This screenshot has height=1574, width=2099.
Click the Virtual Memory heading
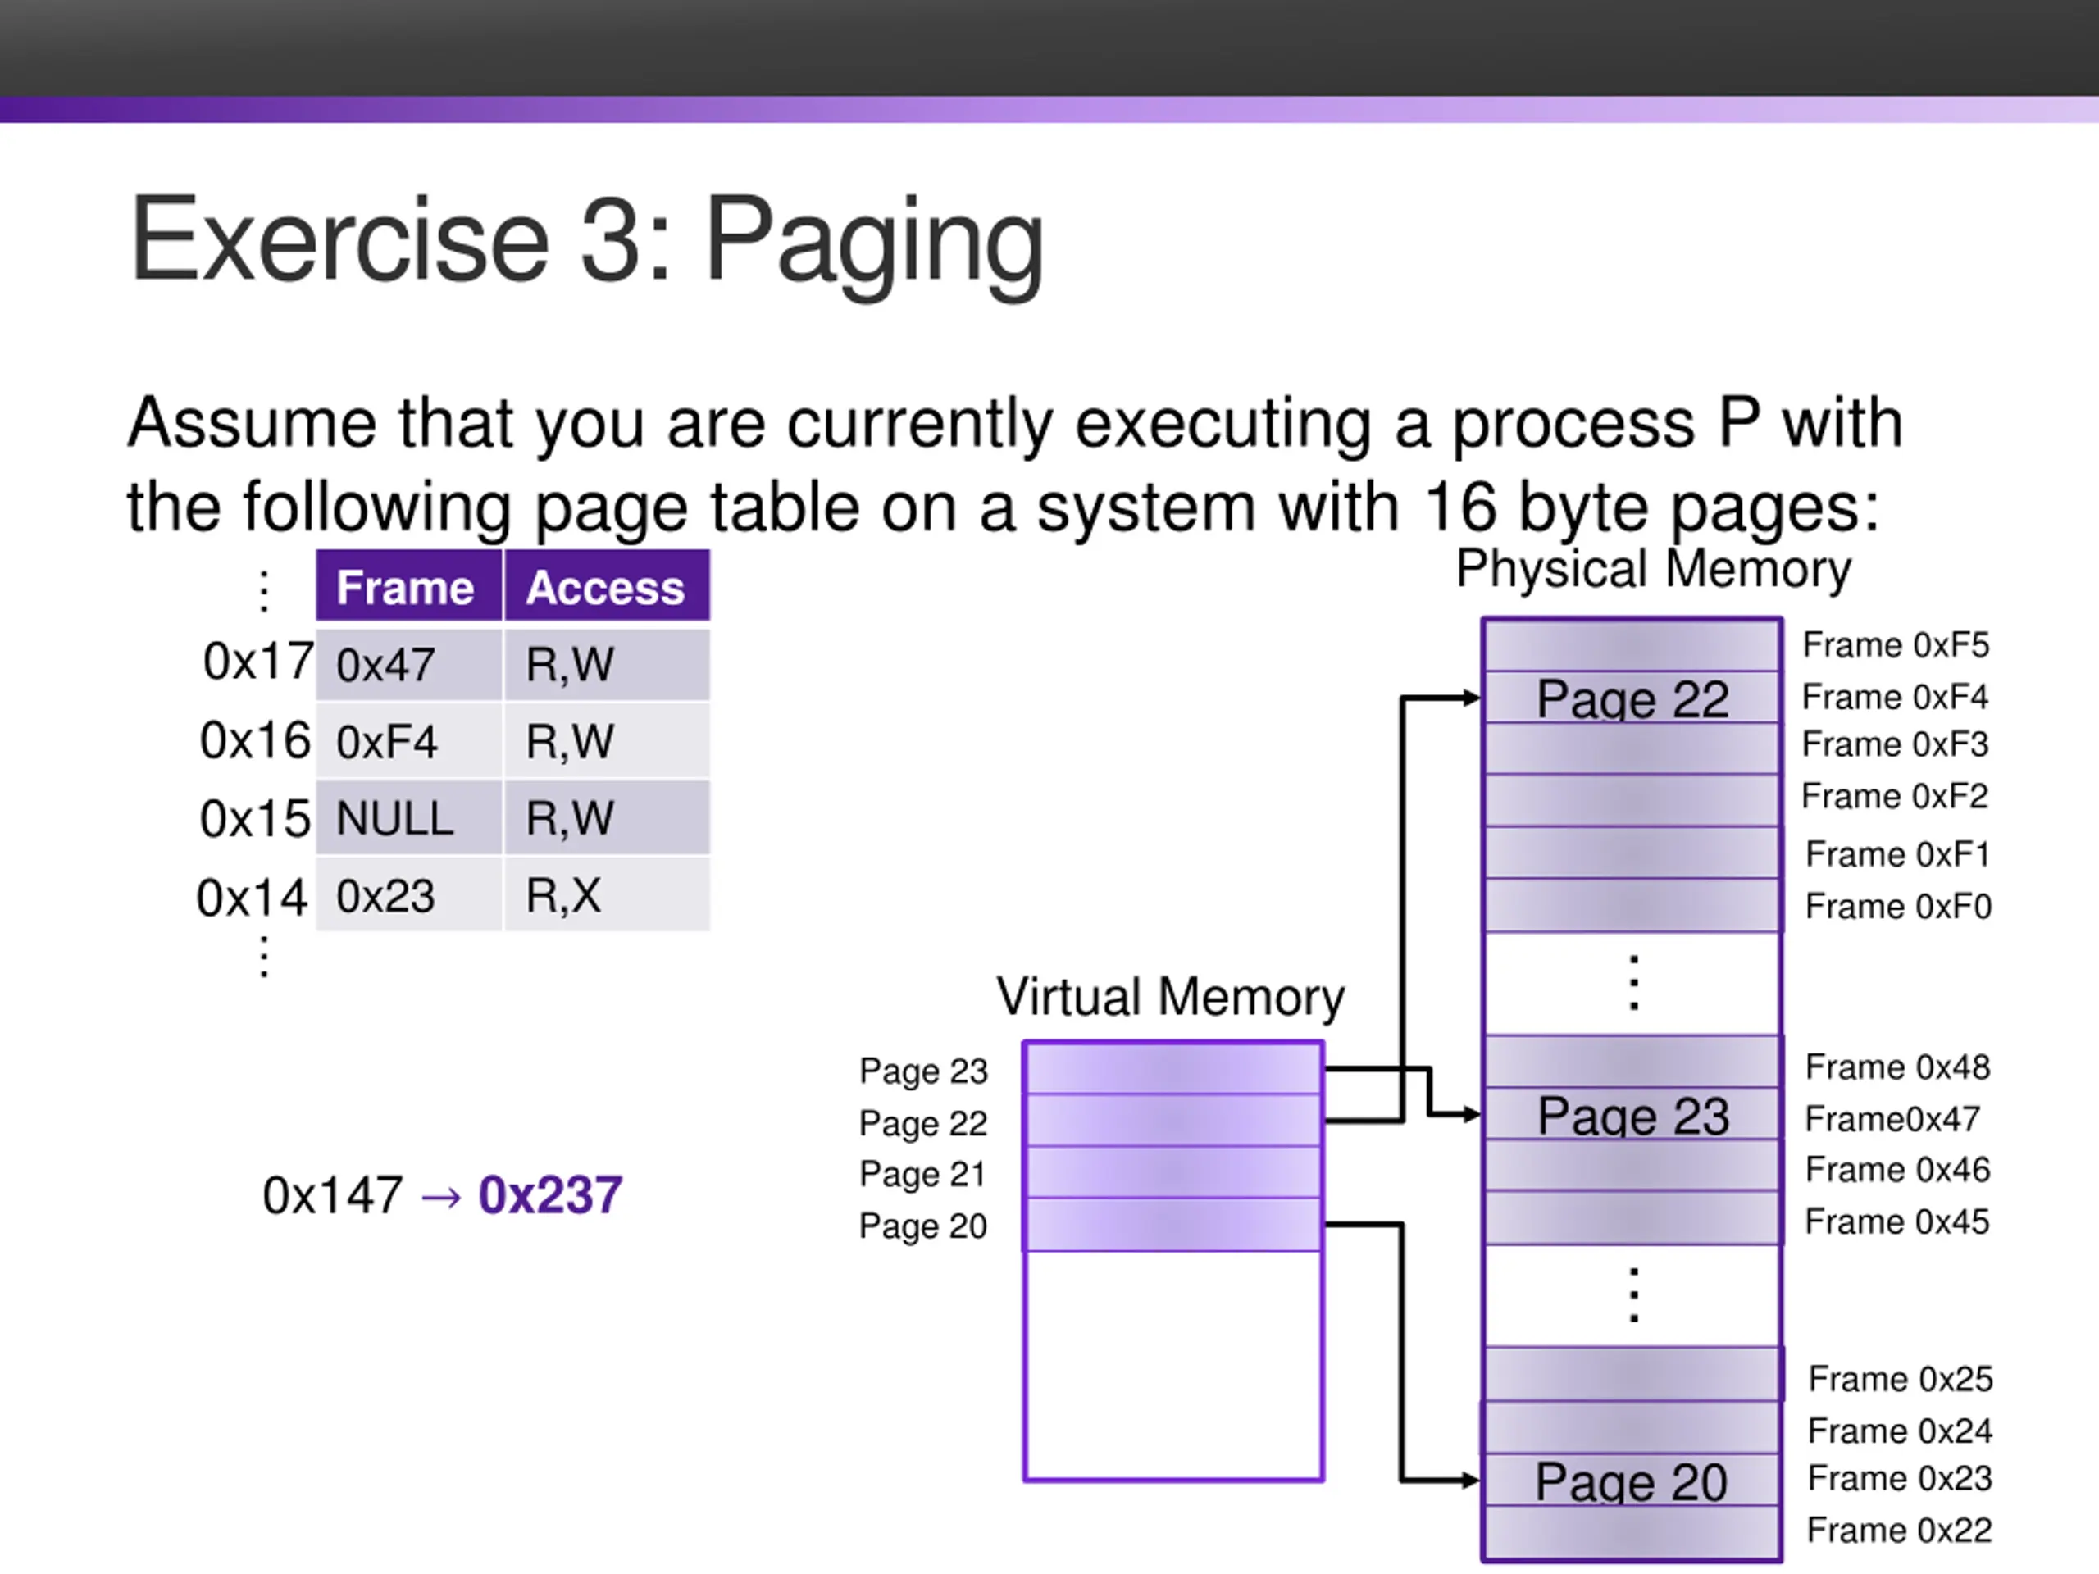(1170, 997)
